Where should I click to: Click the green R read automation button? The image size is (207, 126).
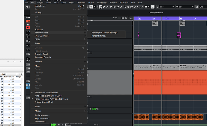pyautogui.click(x=94, y=109)
